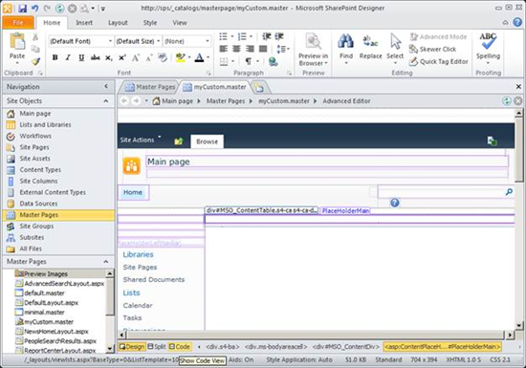526x368 pixels.
Task: Click the Code view button
Action: click(180, 347)
